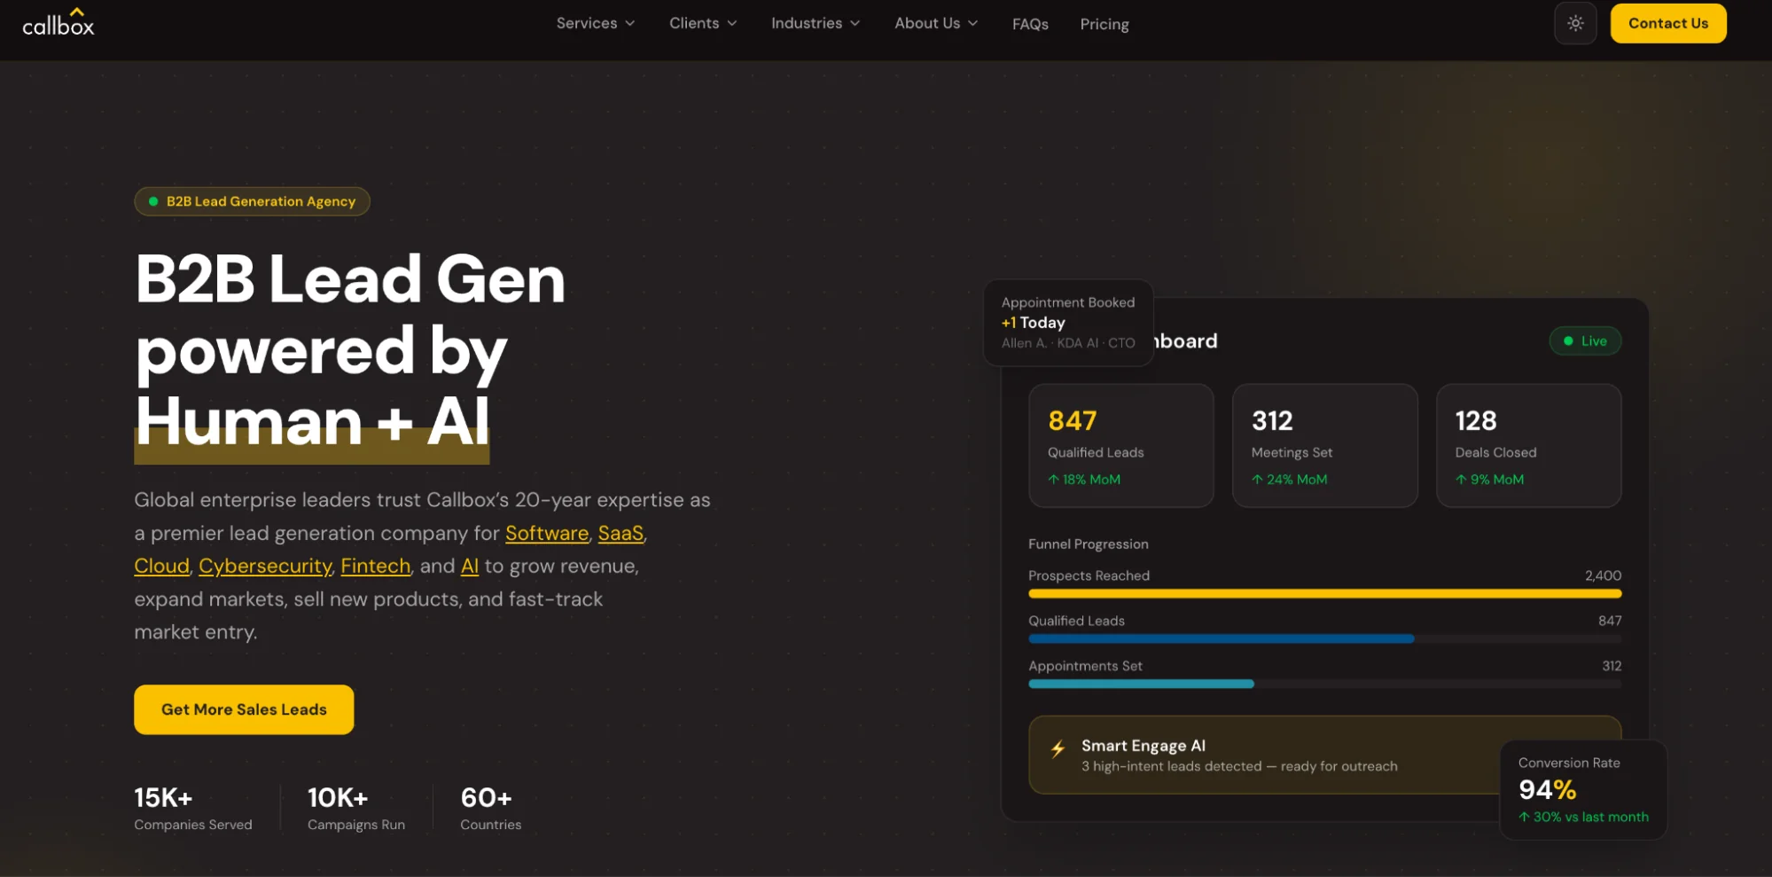Click the Smart Engage AI banner text
The width and height of the screenshot is (1772, 877).
tap(1239, 756)
